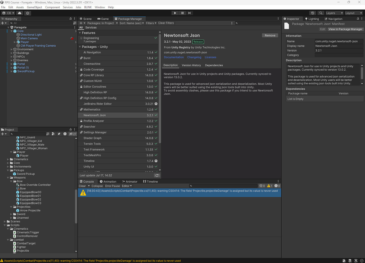The height and width of the screenshot is (263, 365).
Task: Click the warning count icon in Console toolbar
Action: click(270, 185)
